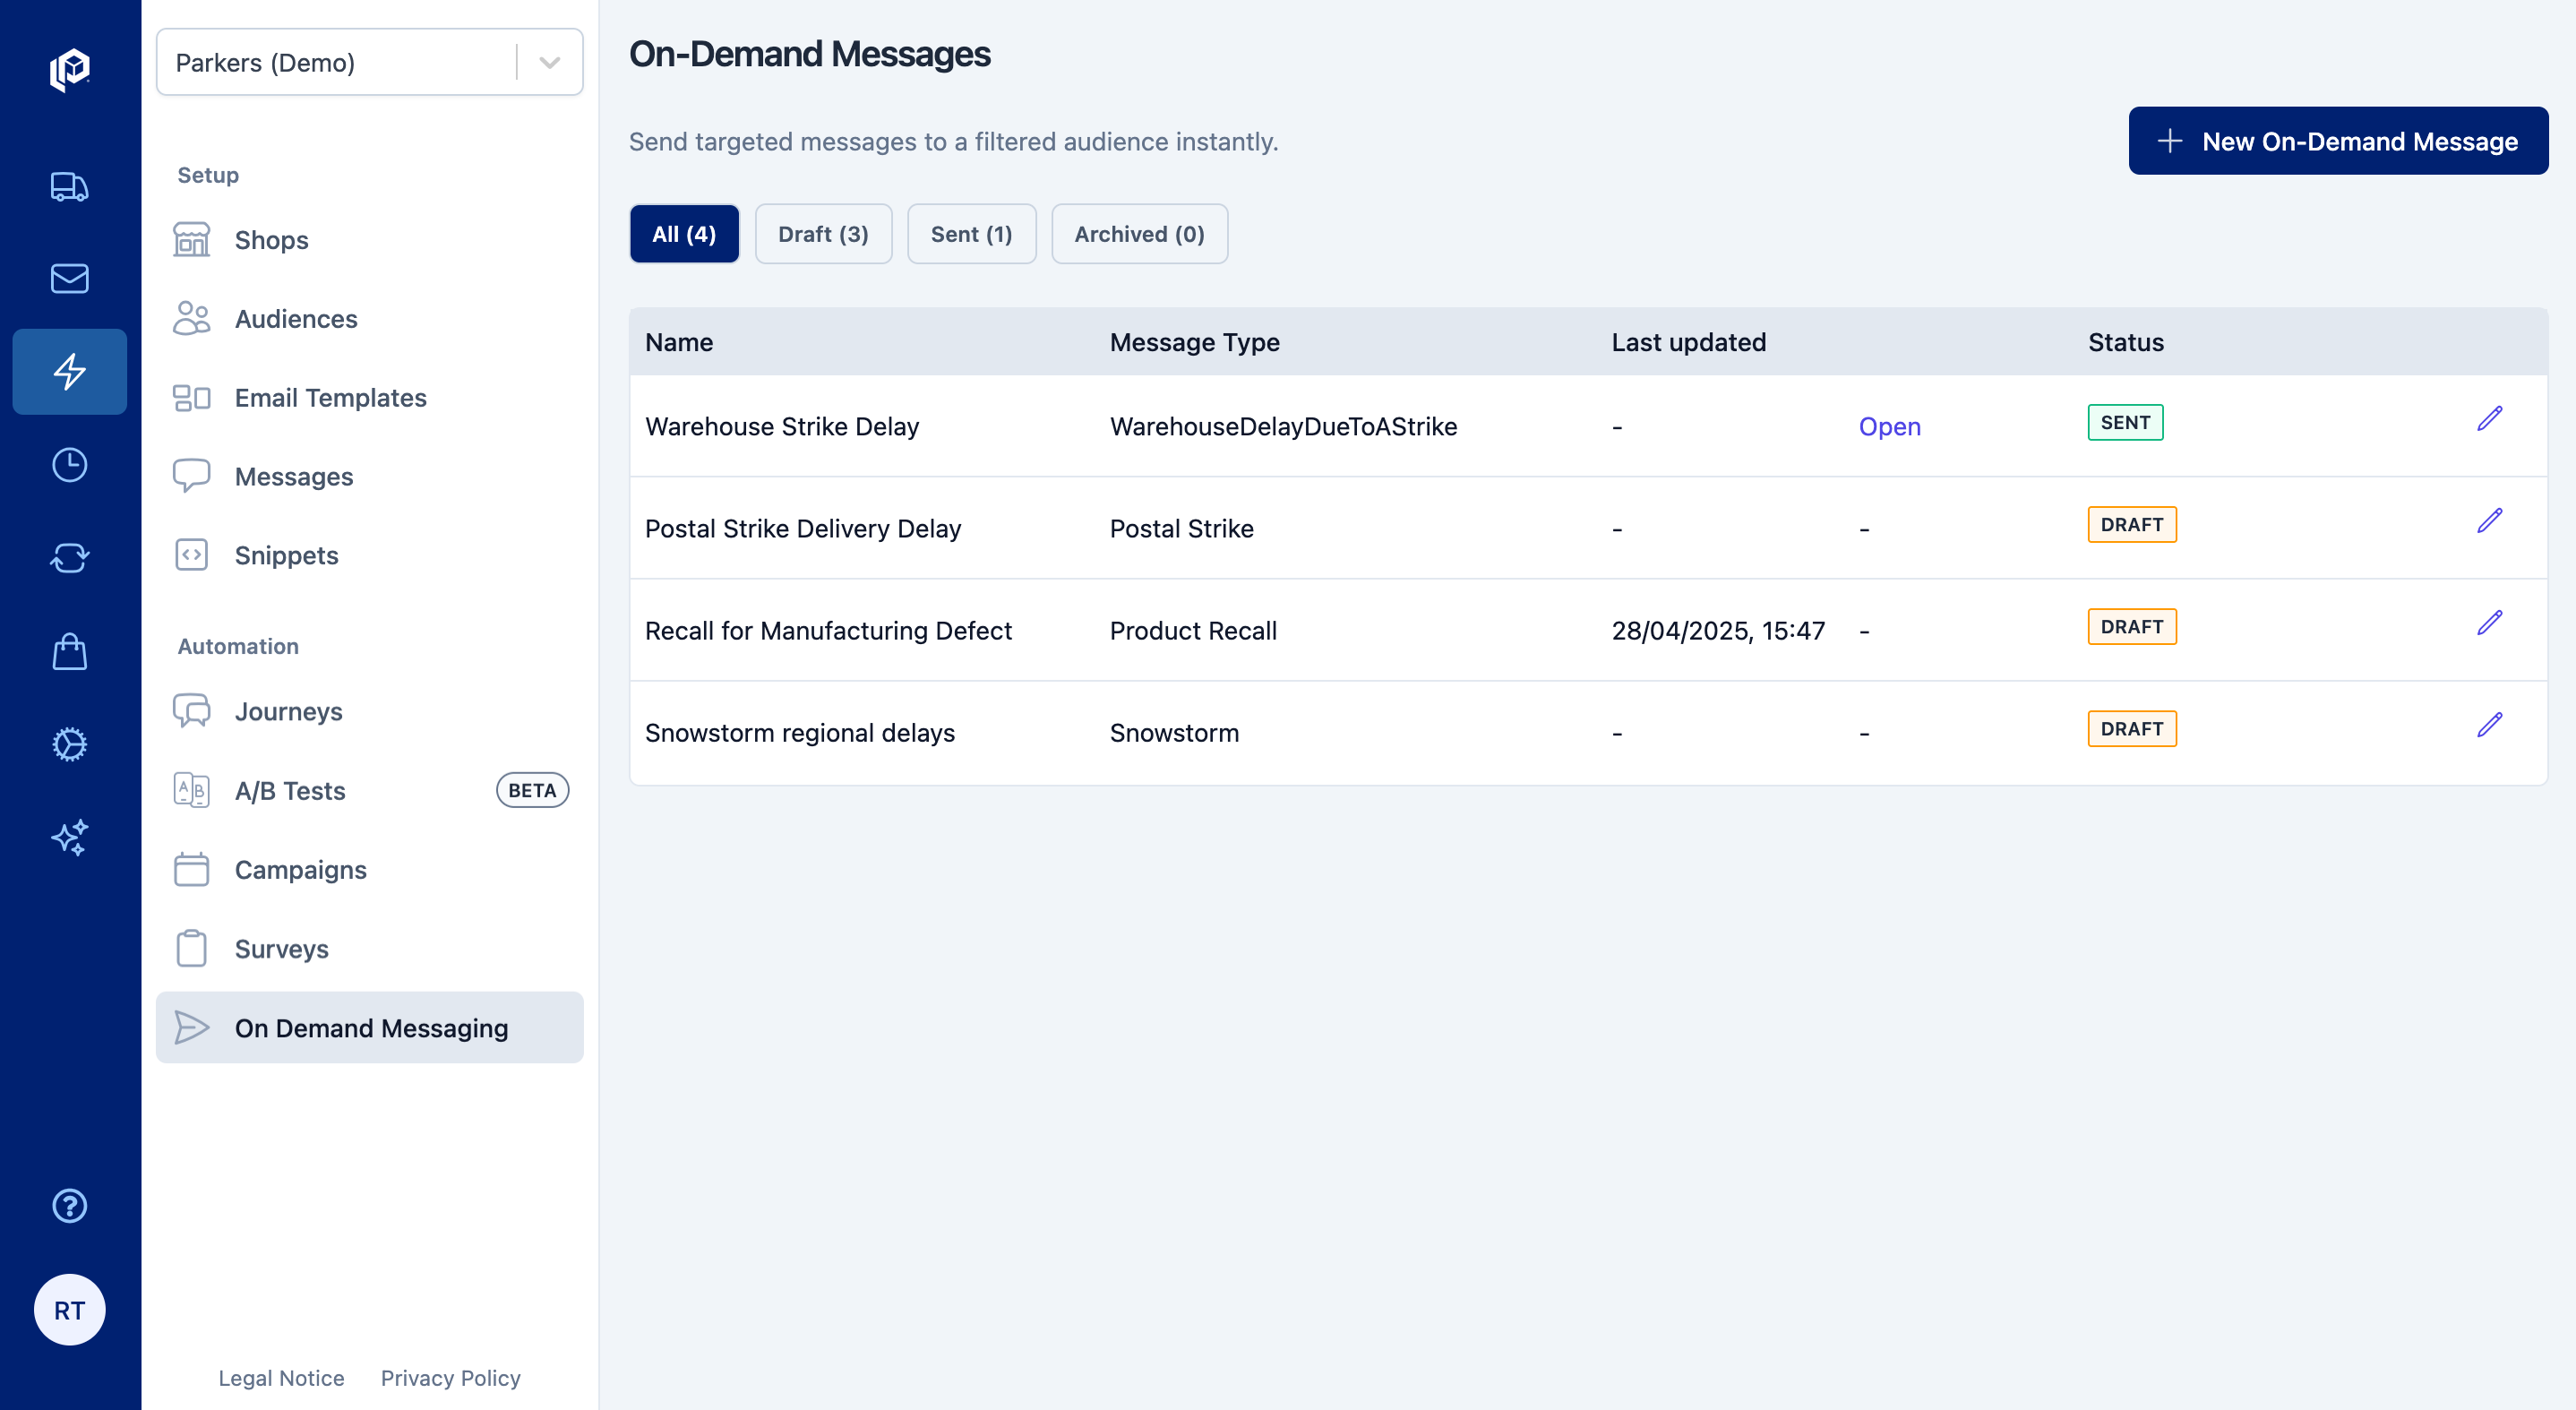The width and height of the screenshot is (2576, 1410).
Task: Open the Privacy Policy link
Action: (450, 1378)
